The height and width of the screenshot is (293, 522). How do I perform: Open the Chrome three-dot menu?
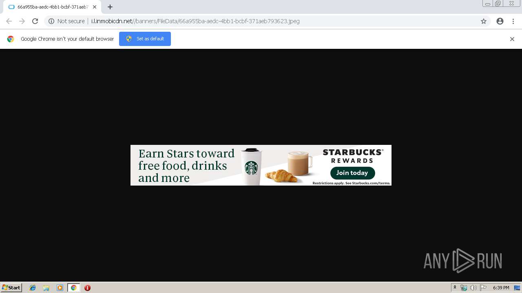(513, 21)
